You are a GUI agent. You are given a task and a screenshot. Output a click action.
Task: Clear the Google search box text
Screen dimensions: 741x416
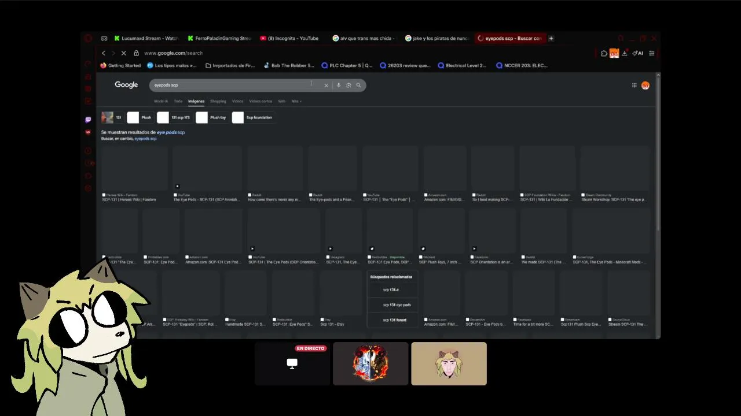tap(326, 86)
